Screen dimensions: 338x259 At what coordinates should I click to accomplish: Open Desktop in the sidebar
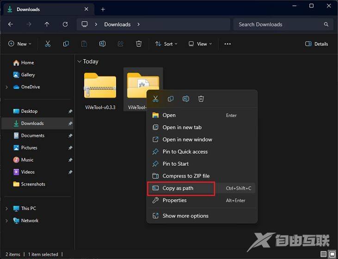tap(25, 111)
